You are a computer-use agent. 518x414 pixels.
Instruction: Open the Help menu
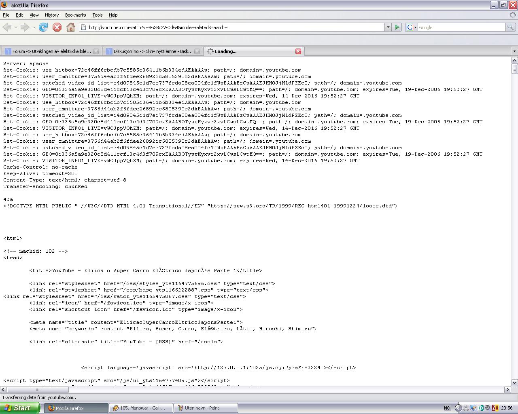point(113,15)
